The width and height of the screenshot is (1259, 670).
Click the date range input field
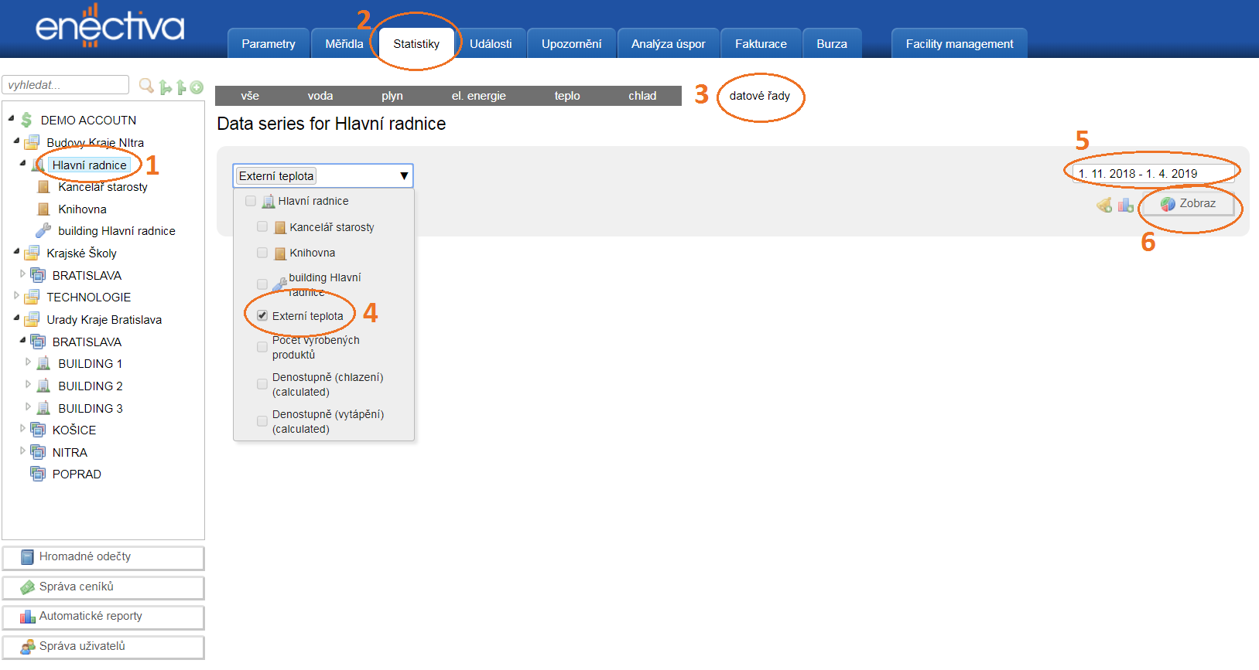[x=1151, y=174]
